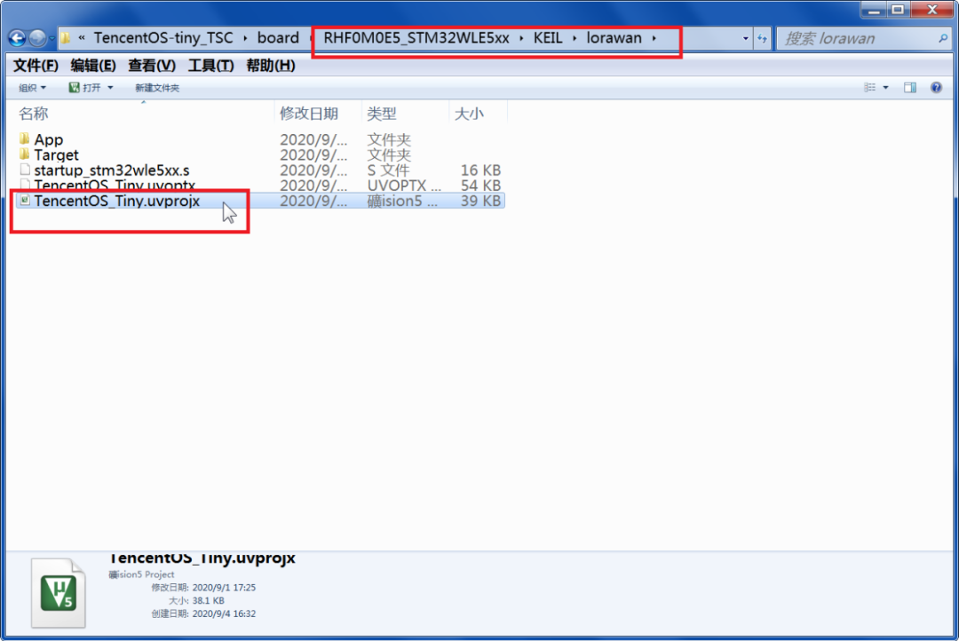
Task: Open help with the question mark icon
Action: pos(937,88)
